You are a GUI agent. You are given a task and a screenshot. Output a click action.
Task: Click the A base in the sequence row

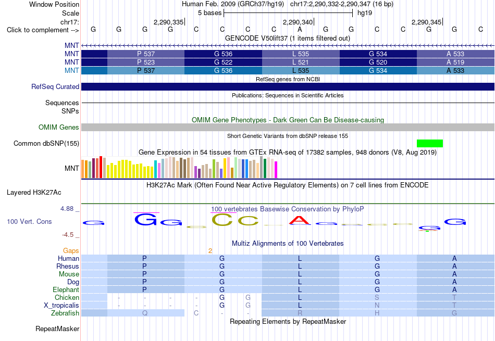300,29
